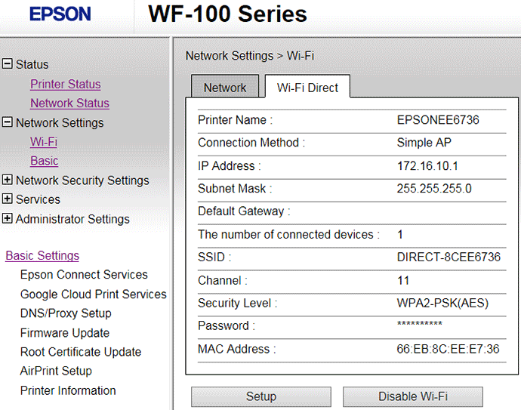Open the Basic Settings link

[x=42, y=255]
